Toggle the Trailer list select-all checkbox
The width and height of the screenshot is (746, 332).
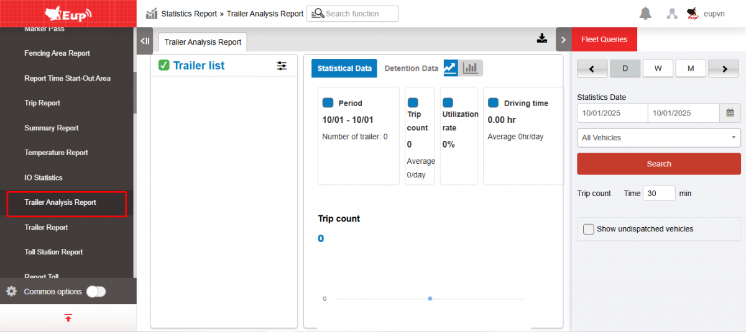tap(164, 65)
